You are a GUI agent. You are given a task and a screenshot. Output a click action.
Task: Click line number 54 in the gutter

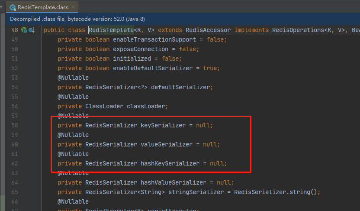tap(15, 88)
